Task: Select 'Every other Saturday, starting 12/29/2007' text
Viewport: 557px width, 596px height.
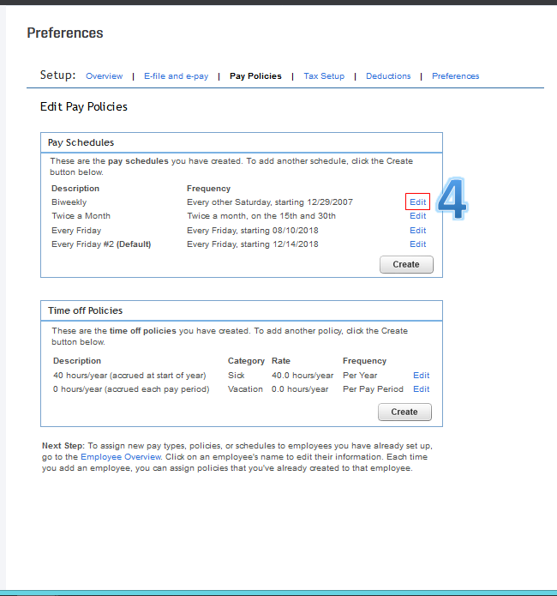Action: click(x=270, y=202)
